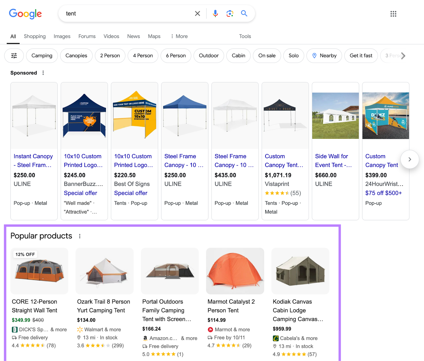The width and height of the screenshot is (424, 361).
Task: Toggle the Outdoor filter chip
Action: (209, 56)
